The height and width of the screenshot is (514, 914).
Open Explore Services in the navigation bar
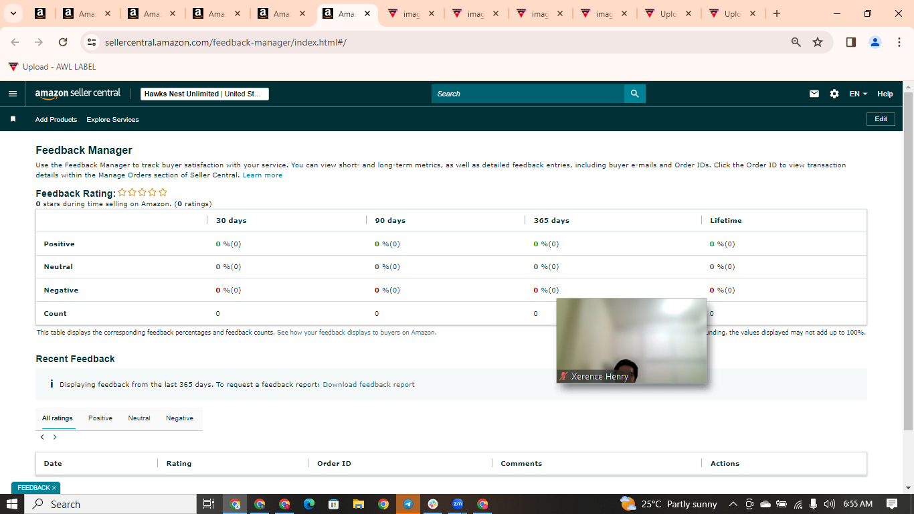[113, 120]
